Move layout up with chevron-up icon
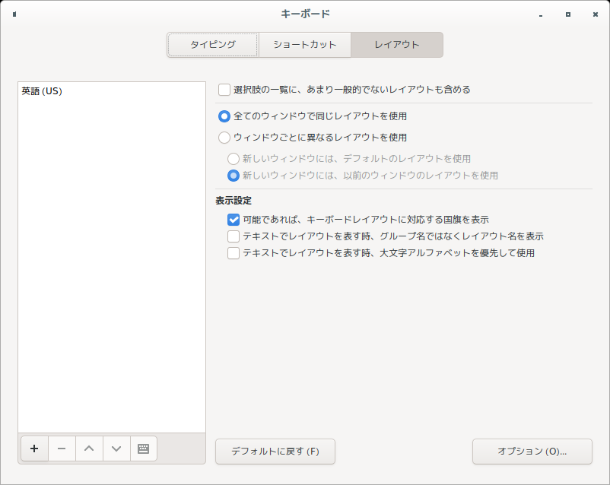This screenshot has width=610, height=485. (x=89, y=449)
